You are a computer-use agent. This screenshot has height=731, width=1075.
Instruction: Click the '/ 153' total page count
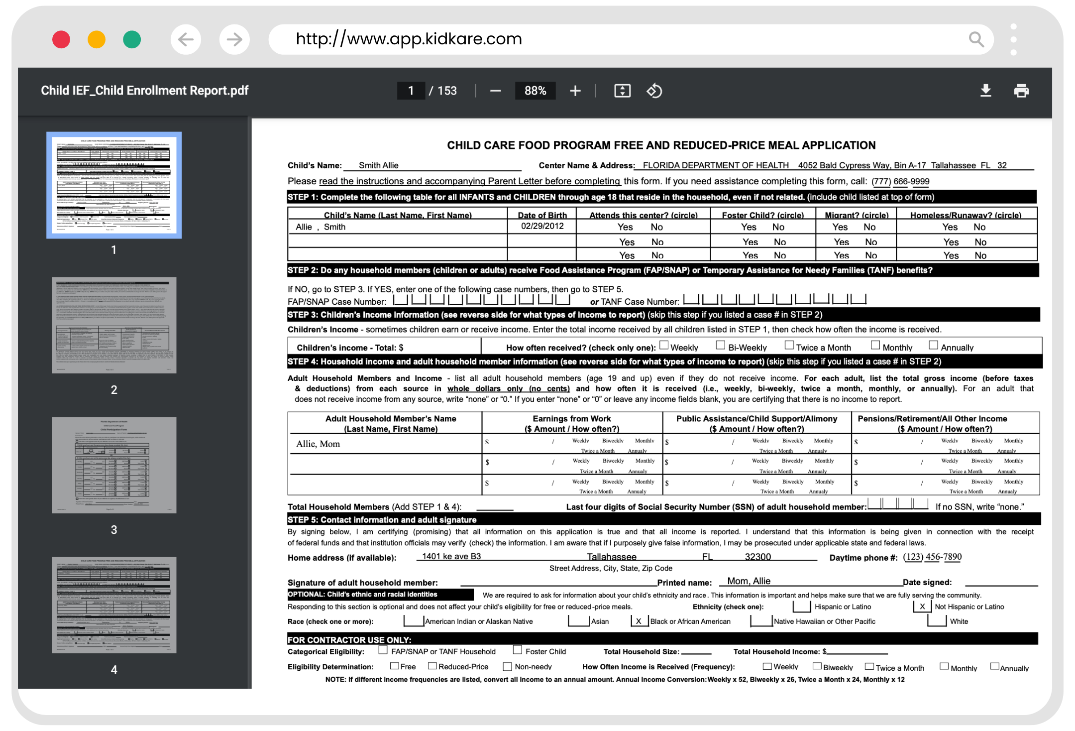click(443, 91)
